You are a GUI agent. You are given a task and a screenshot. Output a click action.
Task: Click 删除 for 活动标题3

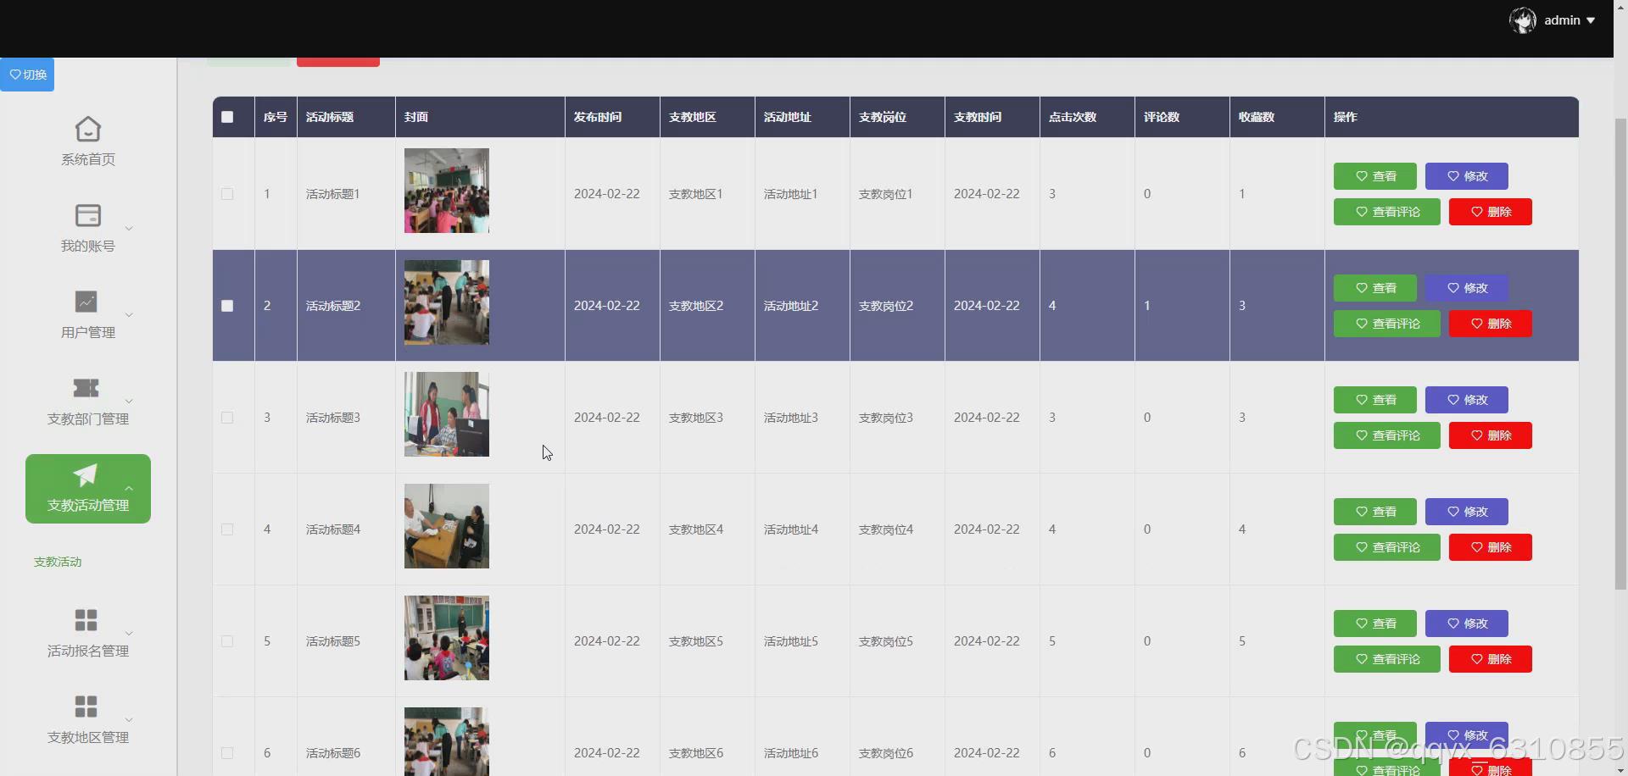[1490, 435]
